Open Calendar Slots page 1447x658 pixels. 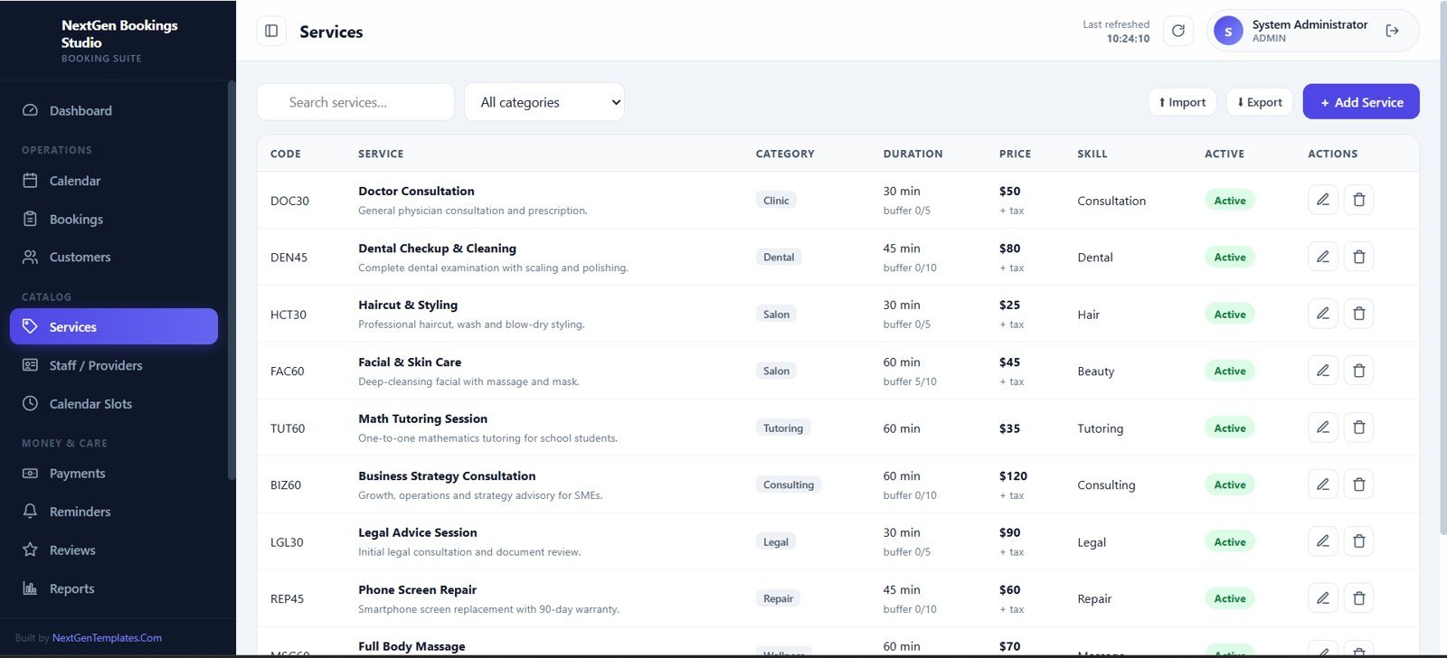point(114,403)
